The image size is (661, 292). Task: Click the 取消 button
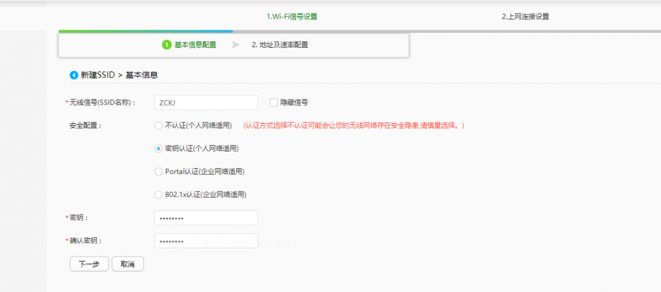click(x=127, y=264)
